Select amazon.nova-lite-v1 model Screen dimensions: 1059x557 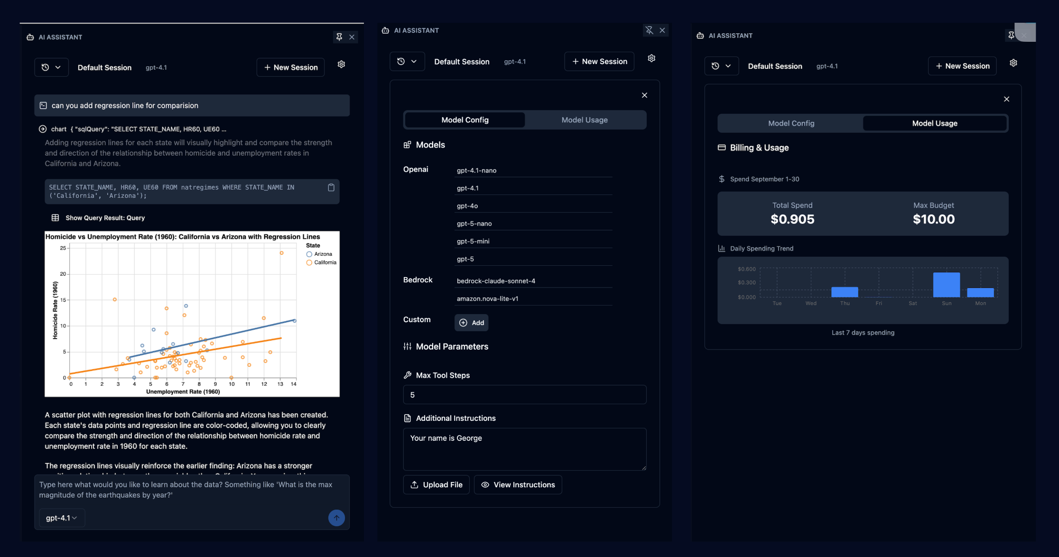pos(533,299)
